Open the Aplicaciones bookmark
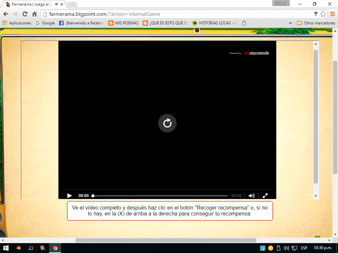The image size is (338, 253). [17, 23]
